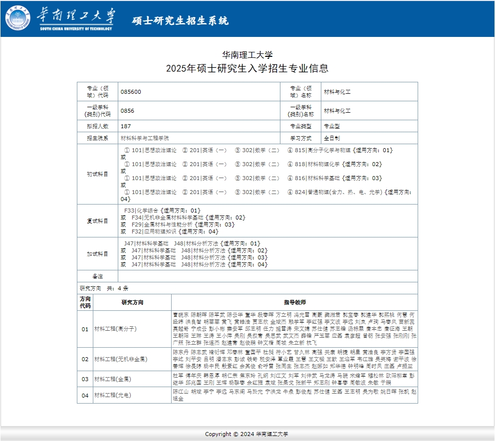Click direction code 01 beside 材料工程(高分子)

pyautogui.click(x=85, y=329)
